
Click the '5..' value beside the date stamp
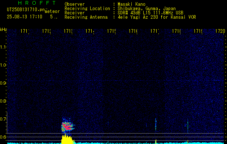54,17
